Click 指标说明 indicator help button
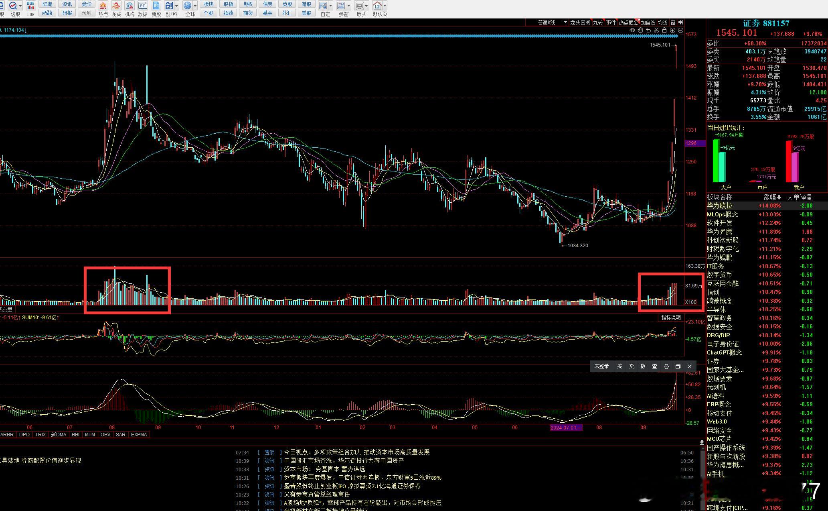Image resolution: width=828 pixels, height=511 pixels. (671, 318)
